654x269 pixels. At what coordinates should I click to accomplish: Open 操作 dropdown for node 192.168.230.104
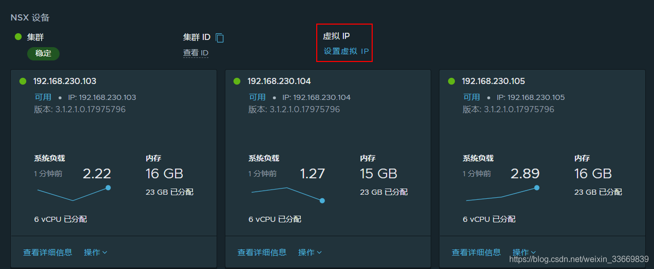coord(310,252)
